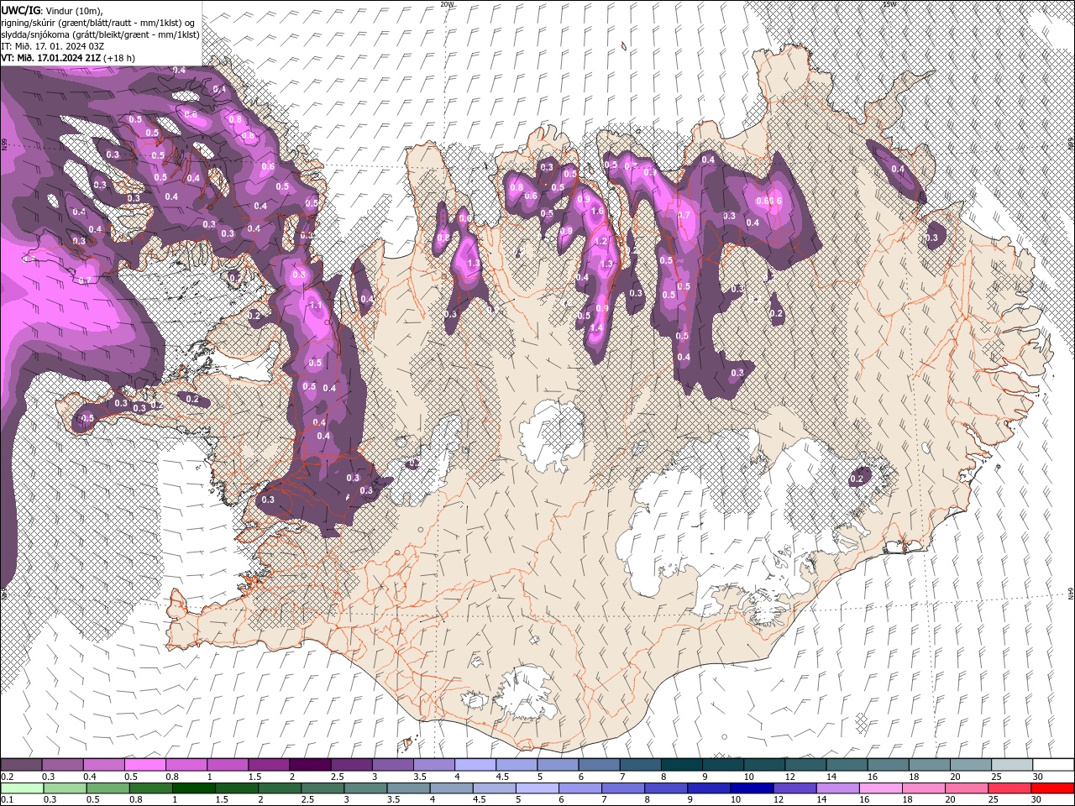Click the 'VT: Mið. 17.01.2024 21Z' valid-time line
The image size is (1075, 806).
(x=51, y=58)
